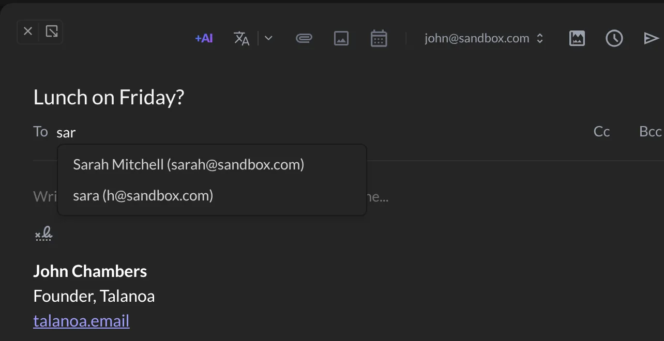Add Cc recipients
Viewport: 664px width, 341px height.
click(x=602, y=132)
